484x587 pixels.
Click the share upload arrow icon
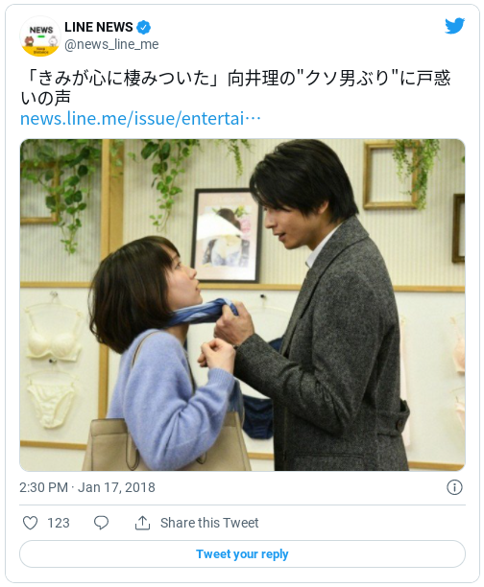pyautogui.click(x=142, y=523)
